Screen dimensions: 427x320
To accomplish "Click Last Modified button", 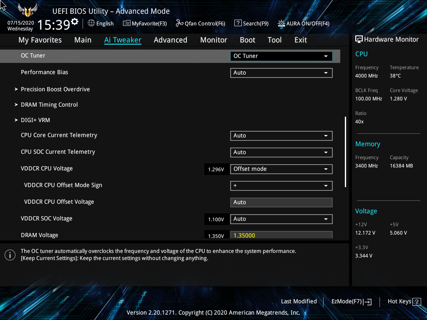I will [x=299, y=302].
